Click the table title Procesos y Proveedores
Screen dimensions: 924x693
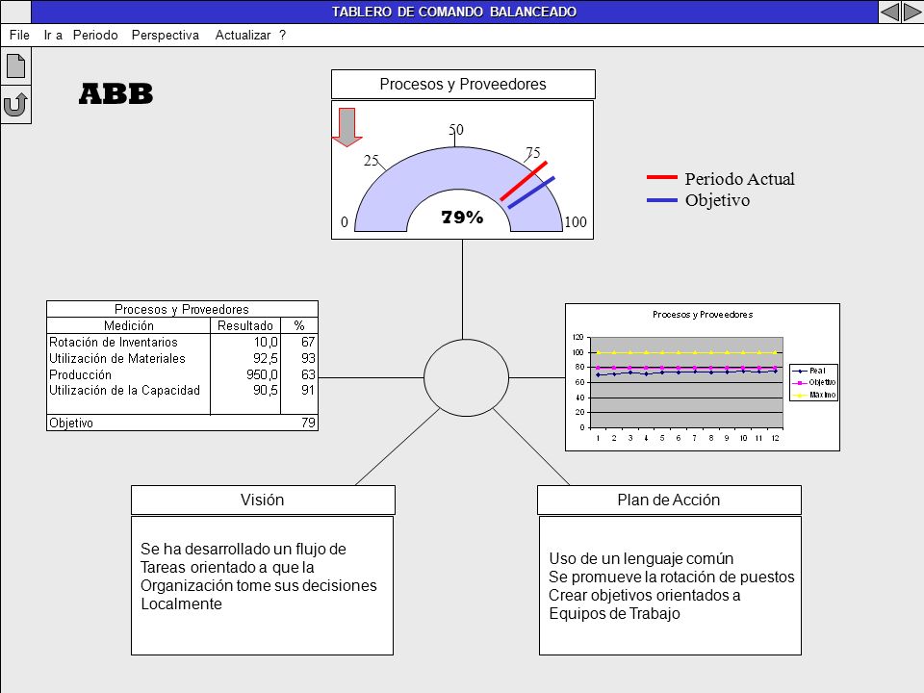(182, 309)
